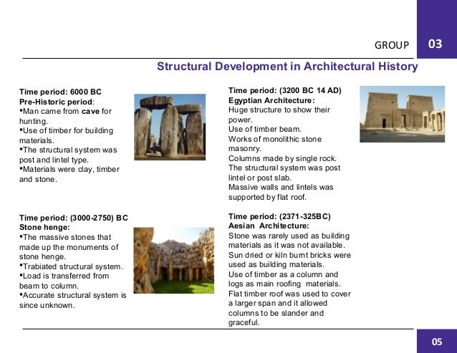Click 'Sun dried or kiln burnt bricks were' line

coord(289,255)
